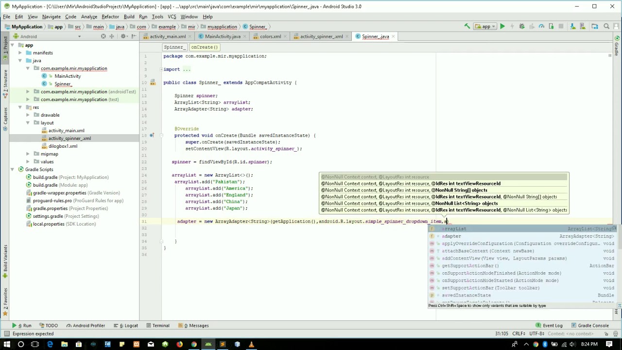Start debugging with the Debug app bug icon

[521, 27]
